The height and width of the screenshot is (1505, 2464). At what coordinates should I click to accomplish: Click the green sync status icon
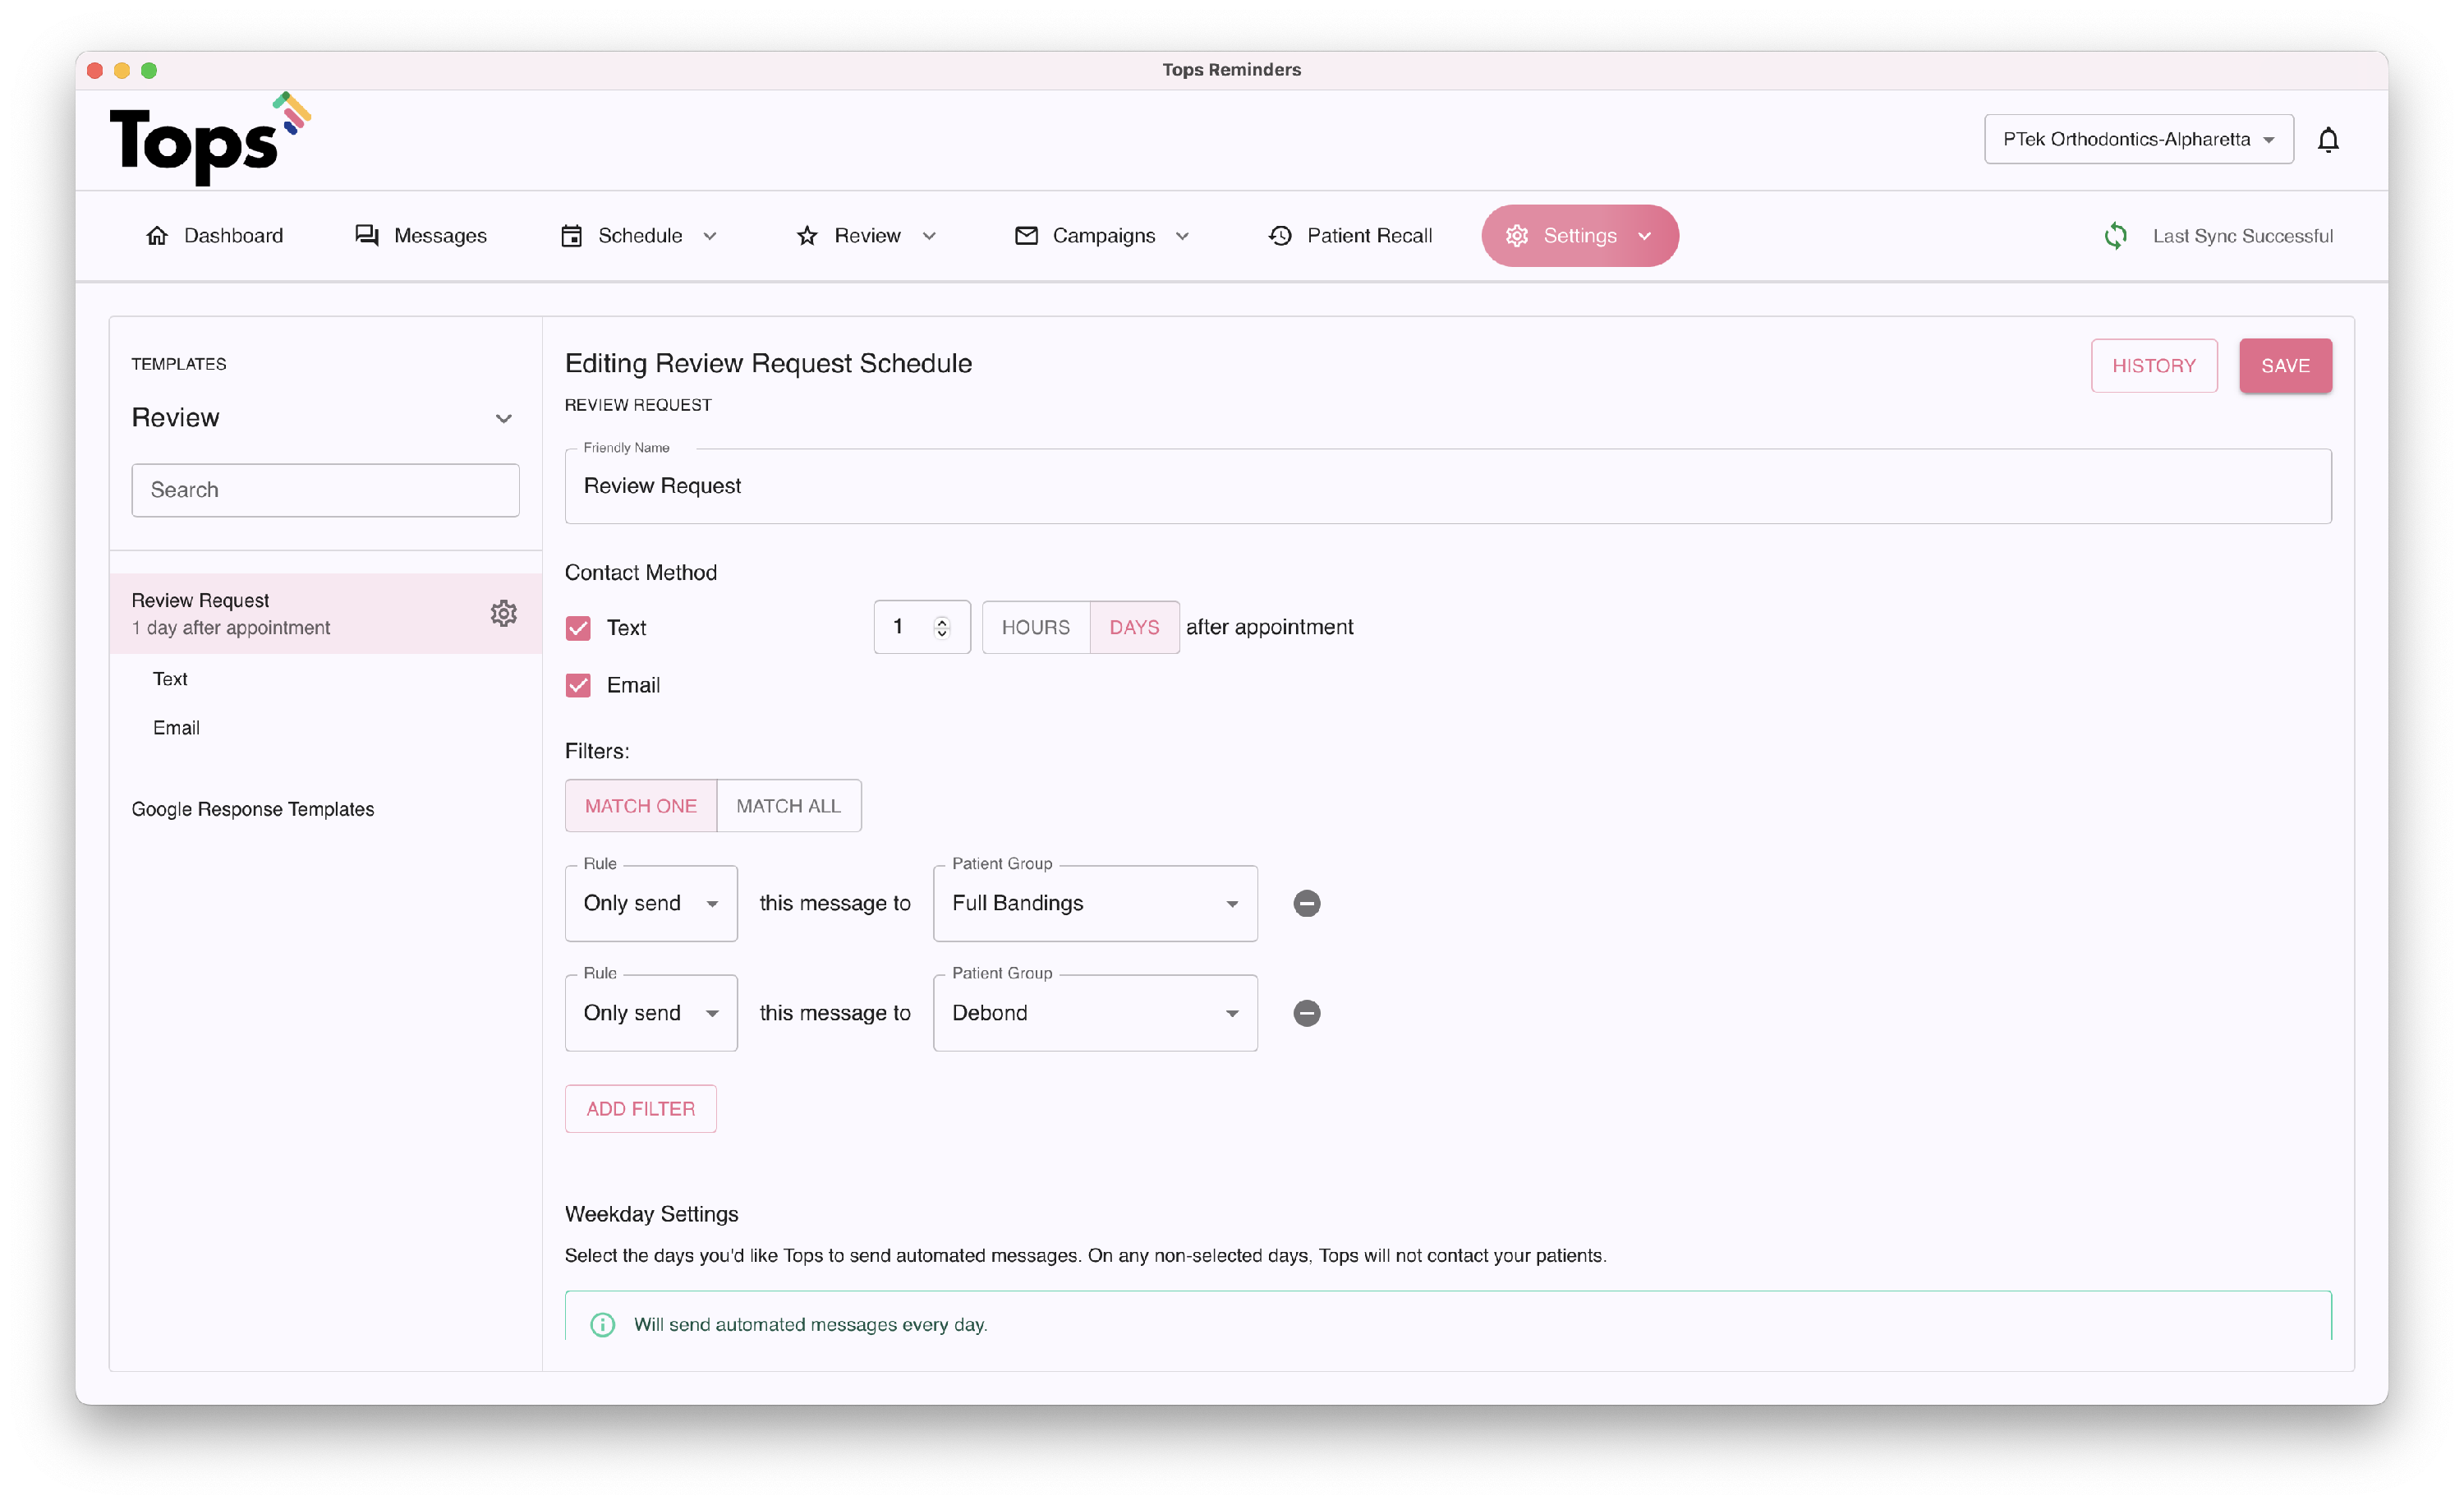coord(2115,236)
